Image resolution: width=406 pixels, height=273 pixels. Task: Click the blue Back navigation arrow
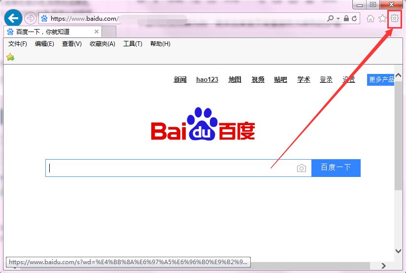click(x=13, y=18)
